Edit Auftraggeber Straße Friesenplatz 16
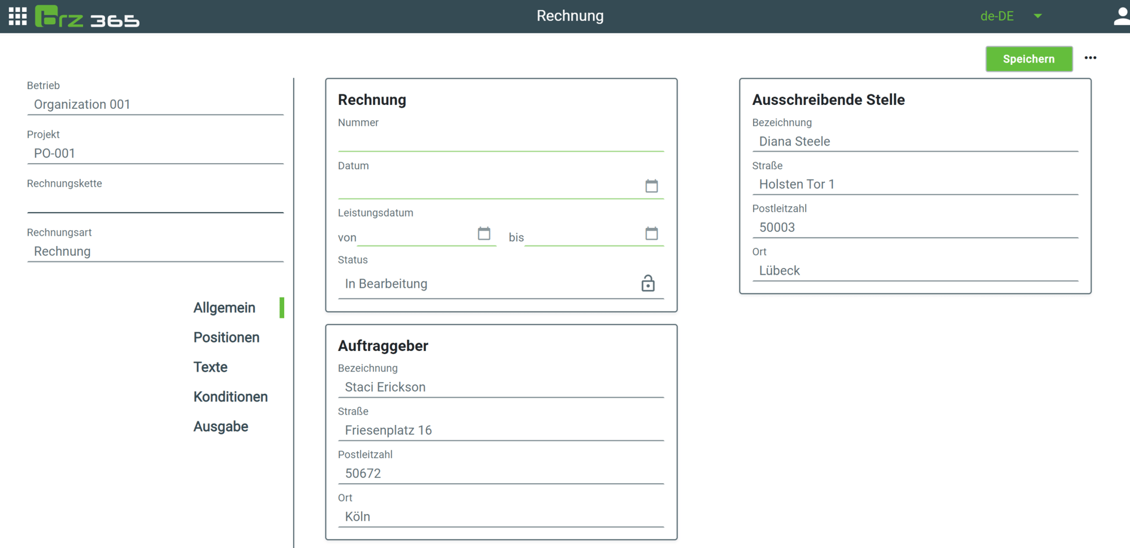Viewport: 1130px width, 548px height. point(501,431)
